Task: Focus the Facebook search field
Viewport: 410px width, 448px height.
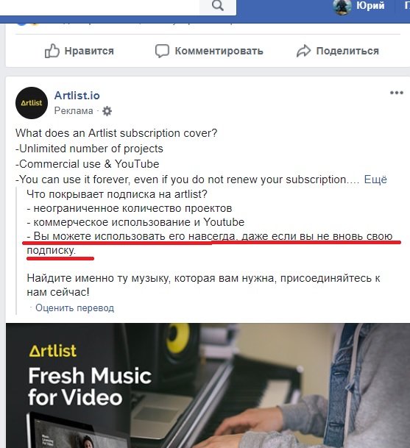Action: click(x=99, y=7)
